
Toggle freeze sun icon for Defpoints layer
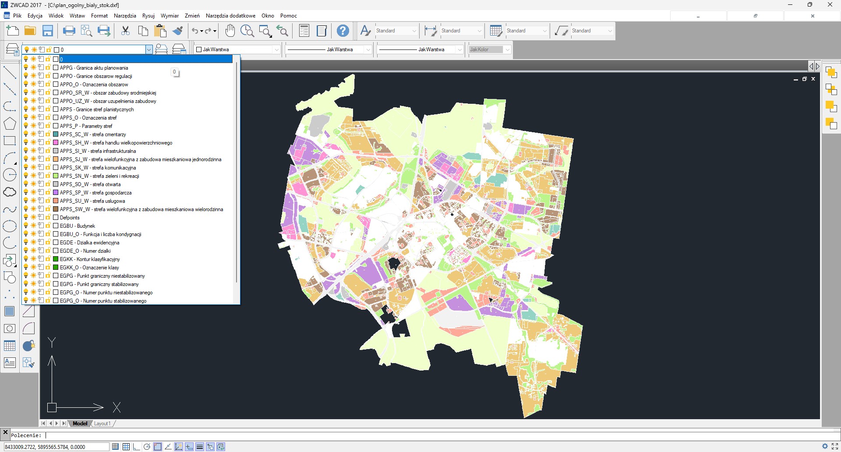tap(33, 217)
